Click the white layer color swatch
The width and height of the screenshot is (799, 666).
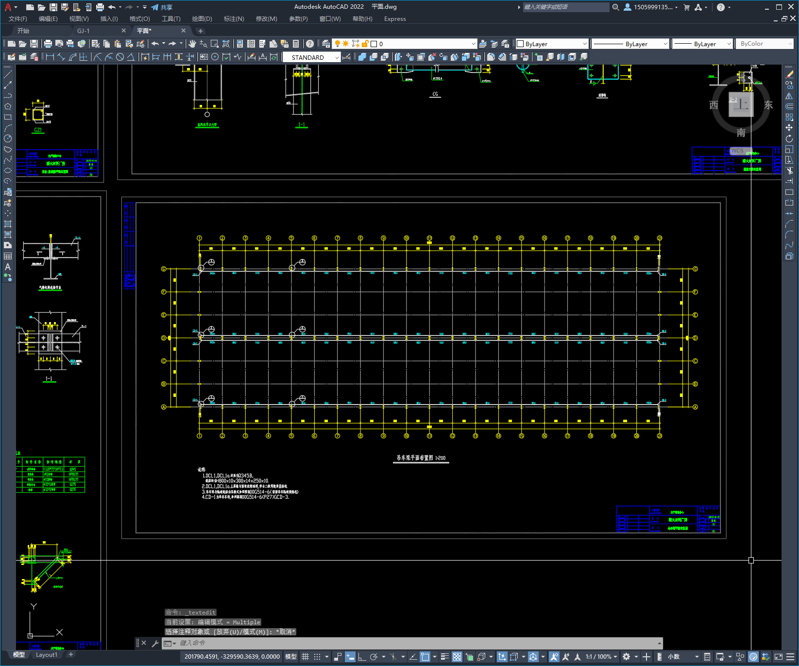pos(374,44)
